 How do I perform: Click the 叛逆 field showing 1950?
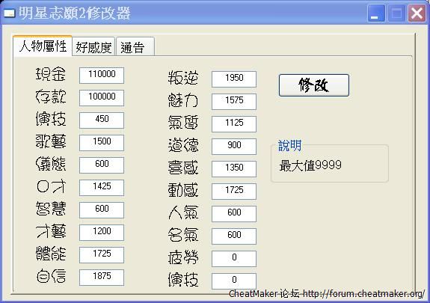click(234, 79)
